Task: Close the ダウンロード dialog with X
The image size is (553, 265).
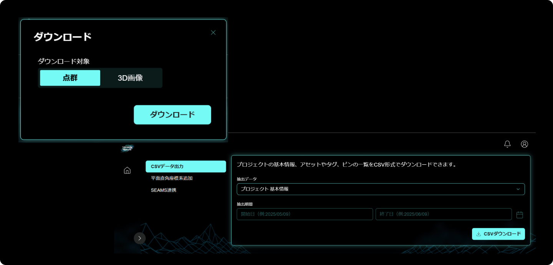Action: tap(213, 33)
